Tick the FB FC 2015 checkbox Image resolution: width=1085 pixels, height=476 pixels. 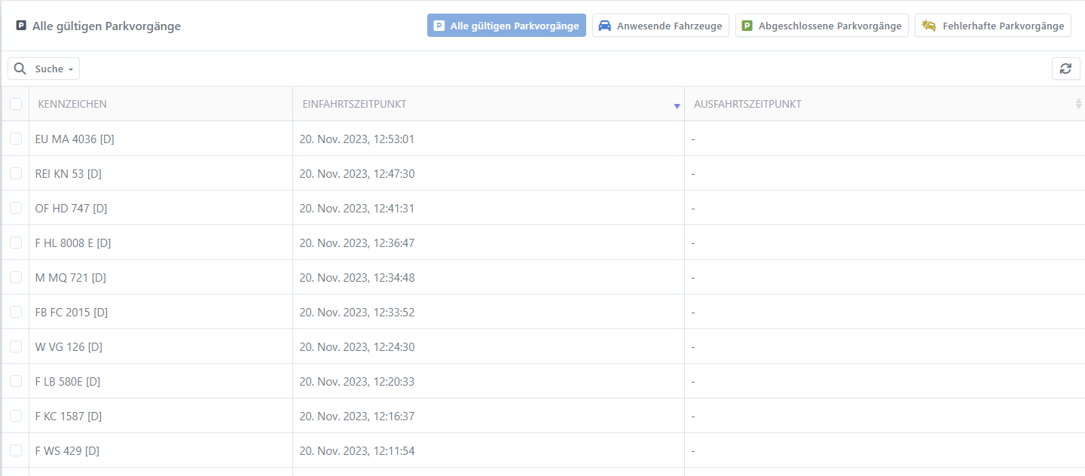pos(16,312)
